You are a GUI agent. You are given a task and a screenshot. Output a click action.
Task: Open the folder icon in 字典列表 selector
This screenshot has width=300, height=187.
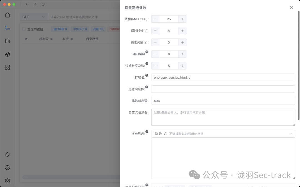coord(161,134)
